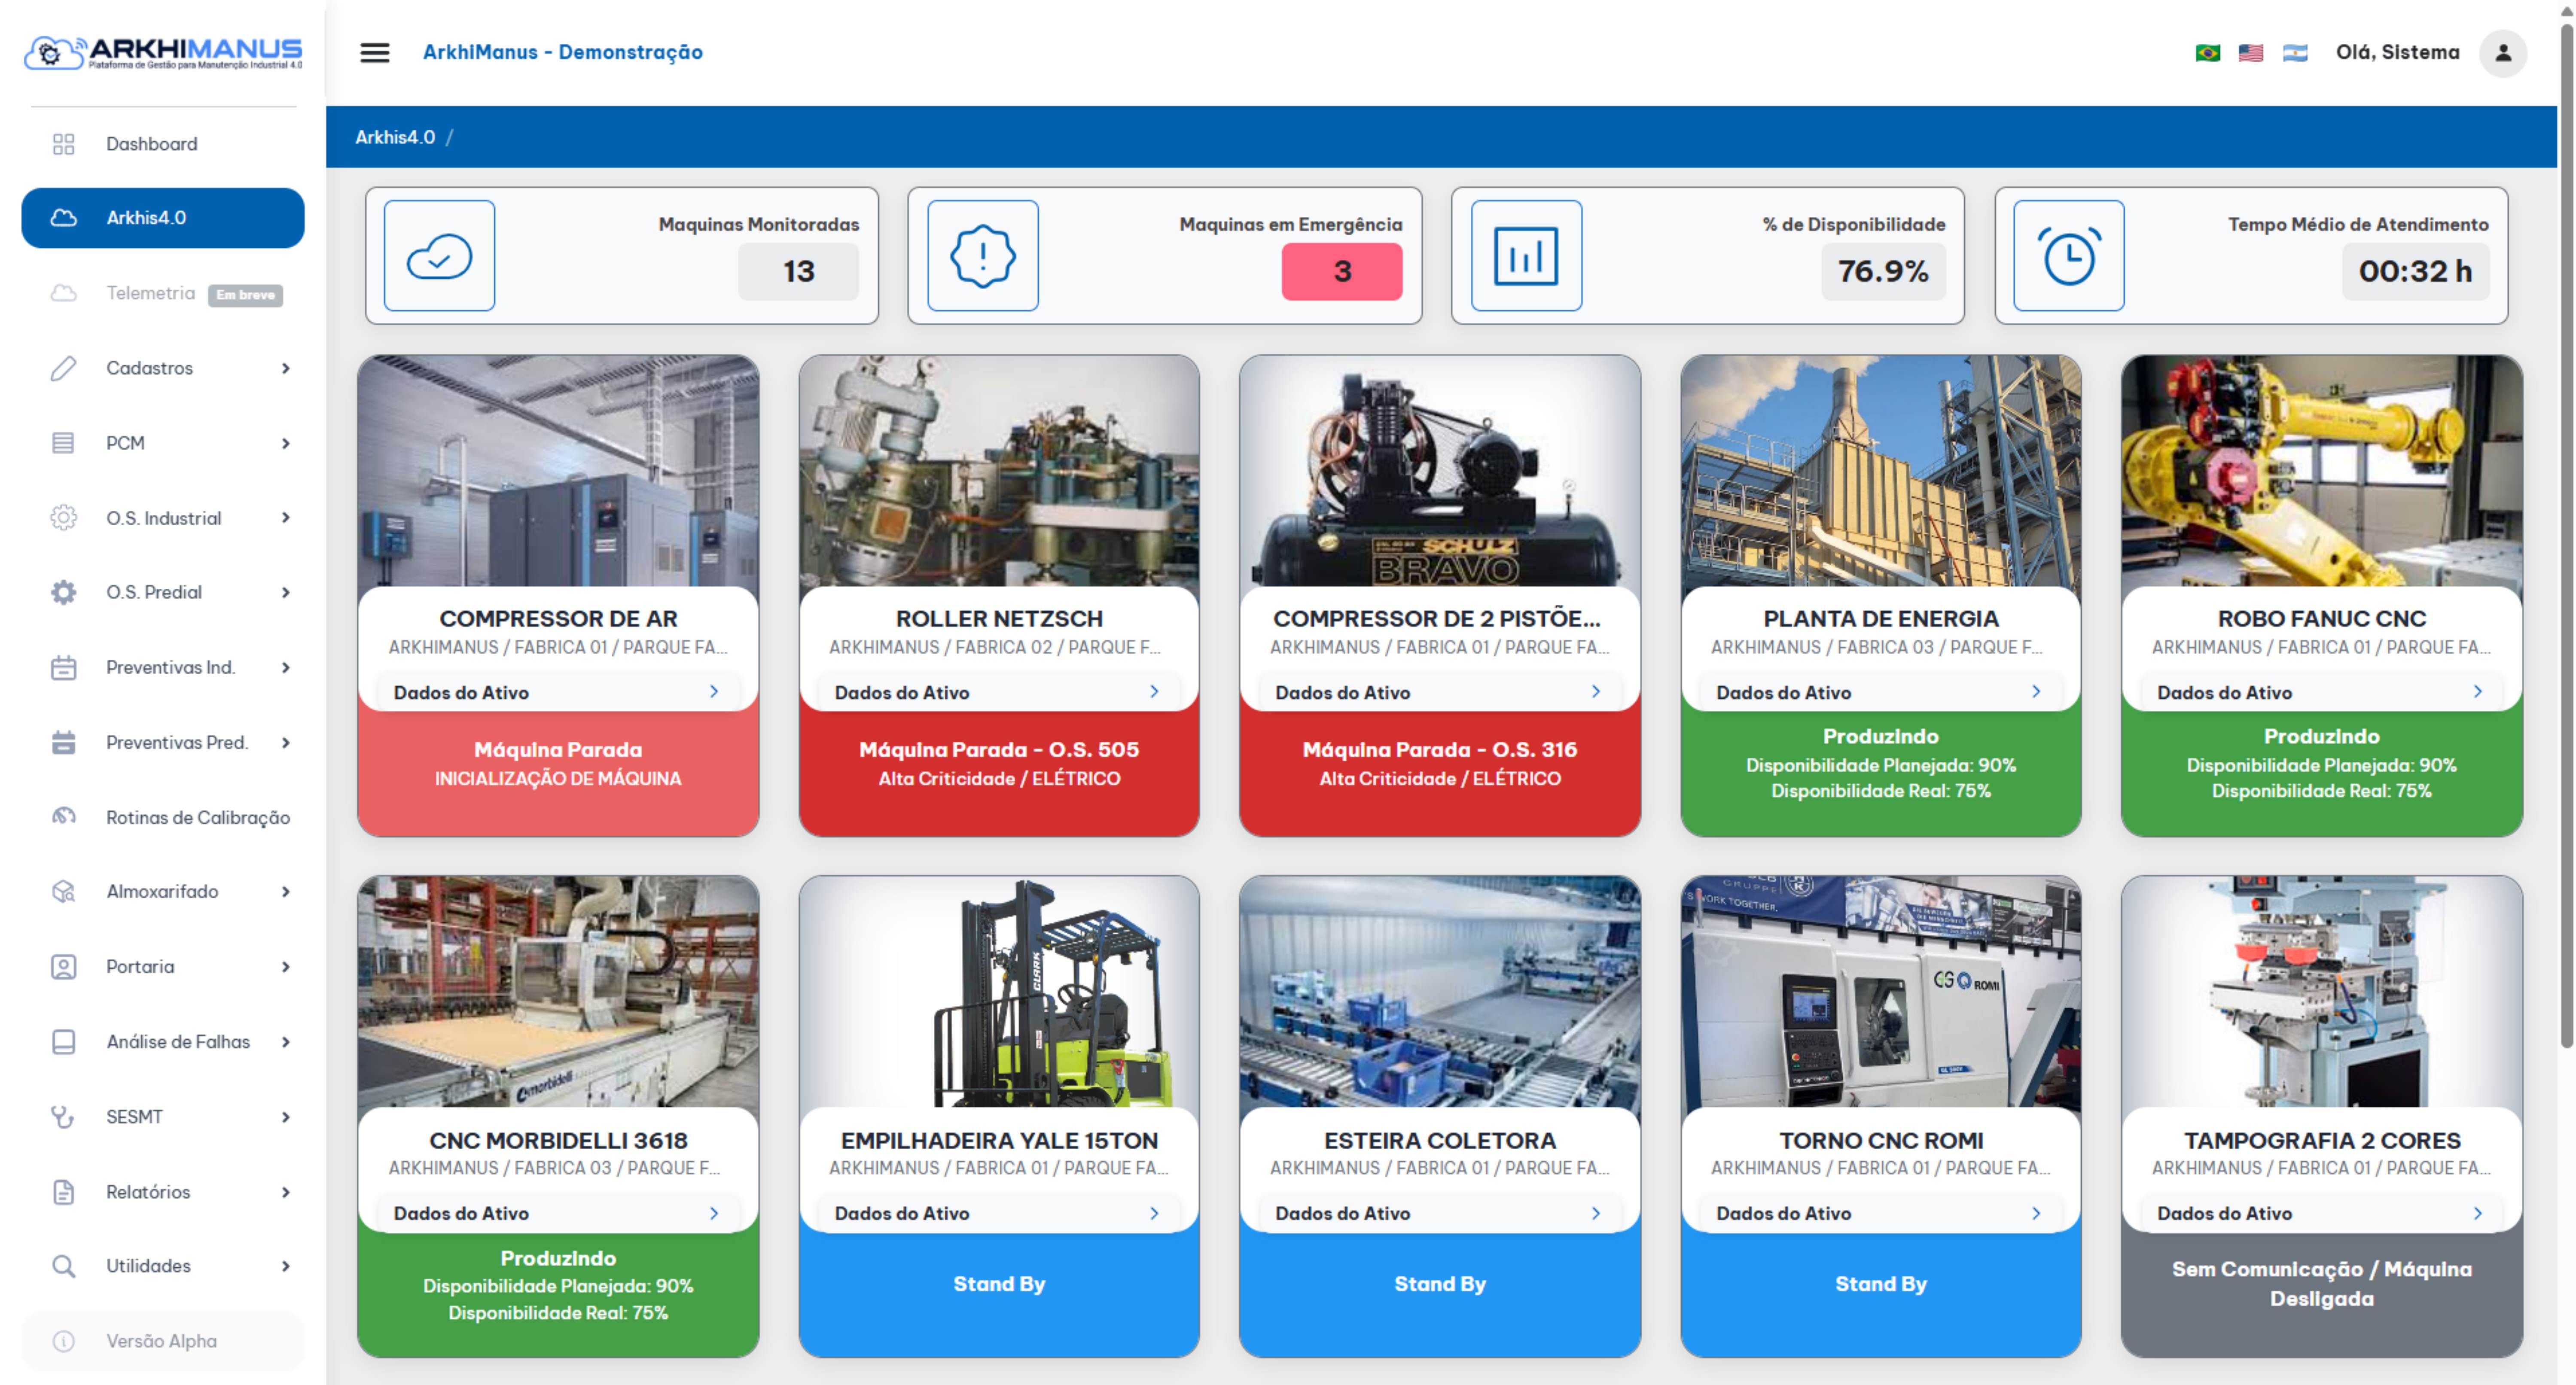Image resolution: width=2576 pixels, height=1385 pixels.
Task: Toggle the hamburger sidebar menu icon
Action: click(x=374, y=52)
